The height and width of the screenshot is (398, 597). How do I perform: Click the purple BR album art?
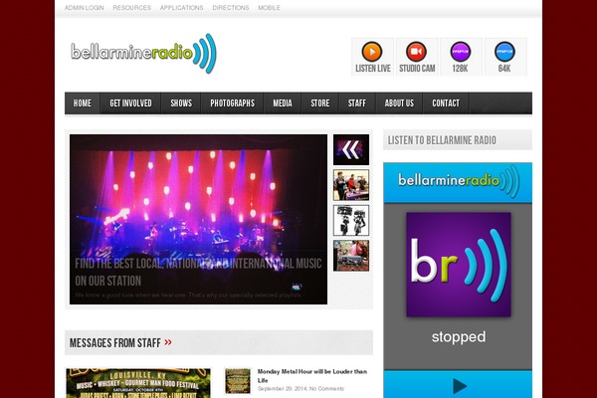[459, 265]
